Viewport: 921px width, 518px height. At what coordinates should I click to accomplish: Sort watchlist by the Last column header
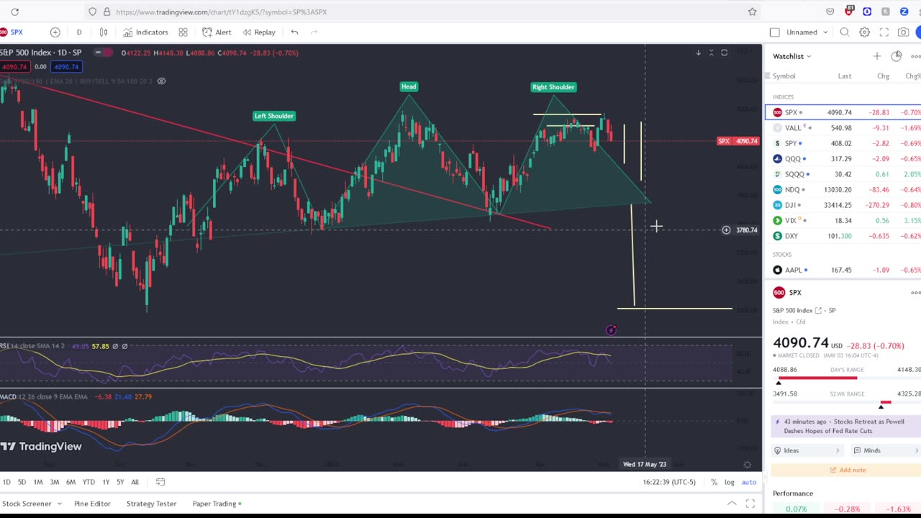point(844,76)
